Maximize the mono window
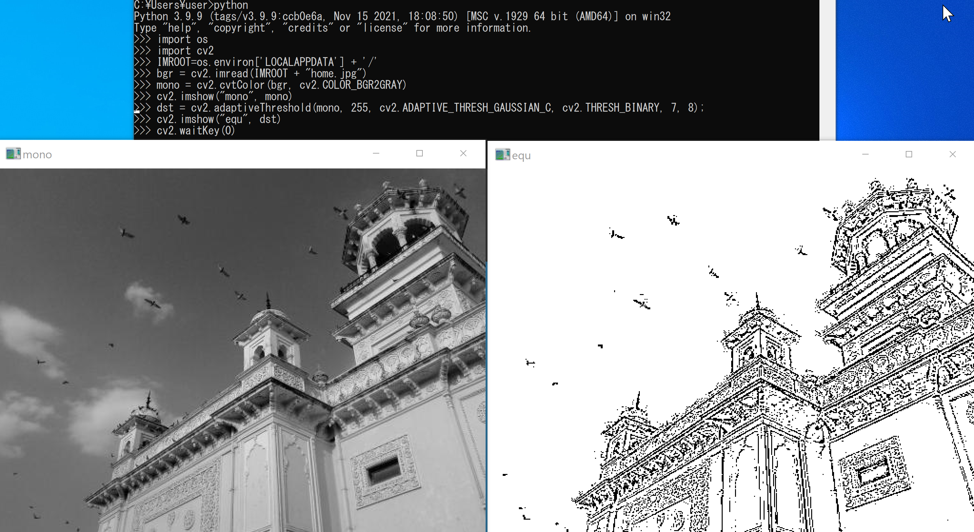This screenshot has height=532, width=974. pyautogui.click(x=419, y=154)
